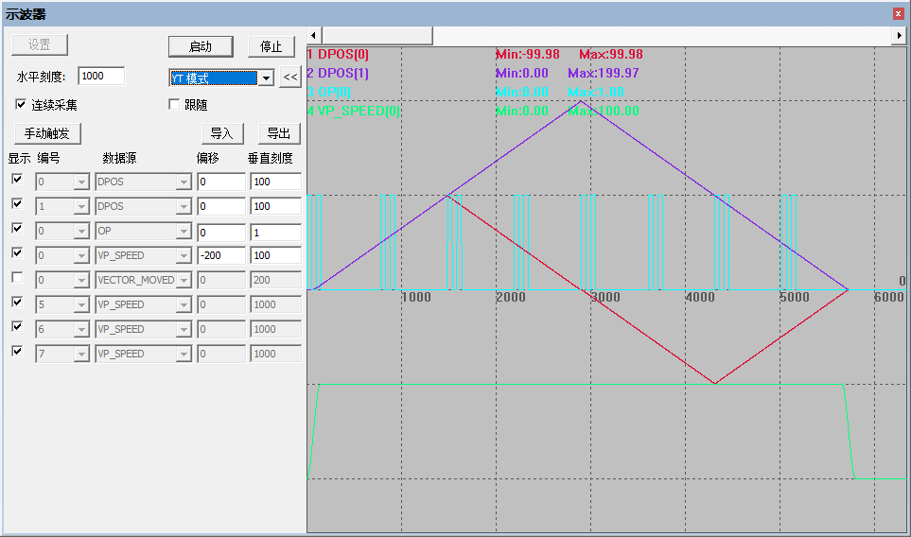Click the 停止 stop button

[x=271, y=46]
